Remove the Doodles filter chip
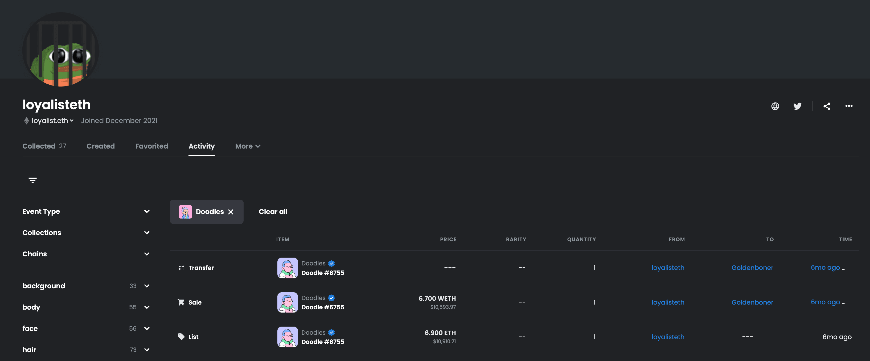The height and width of the screenshot is (361, 870). coord(231,212)
